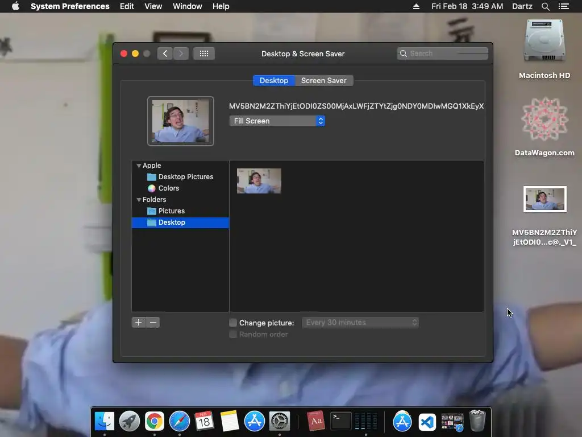The image size is (582, 437).
Task: Open the Trash in the Dock
Action: [477, 420]
